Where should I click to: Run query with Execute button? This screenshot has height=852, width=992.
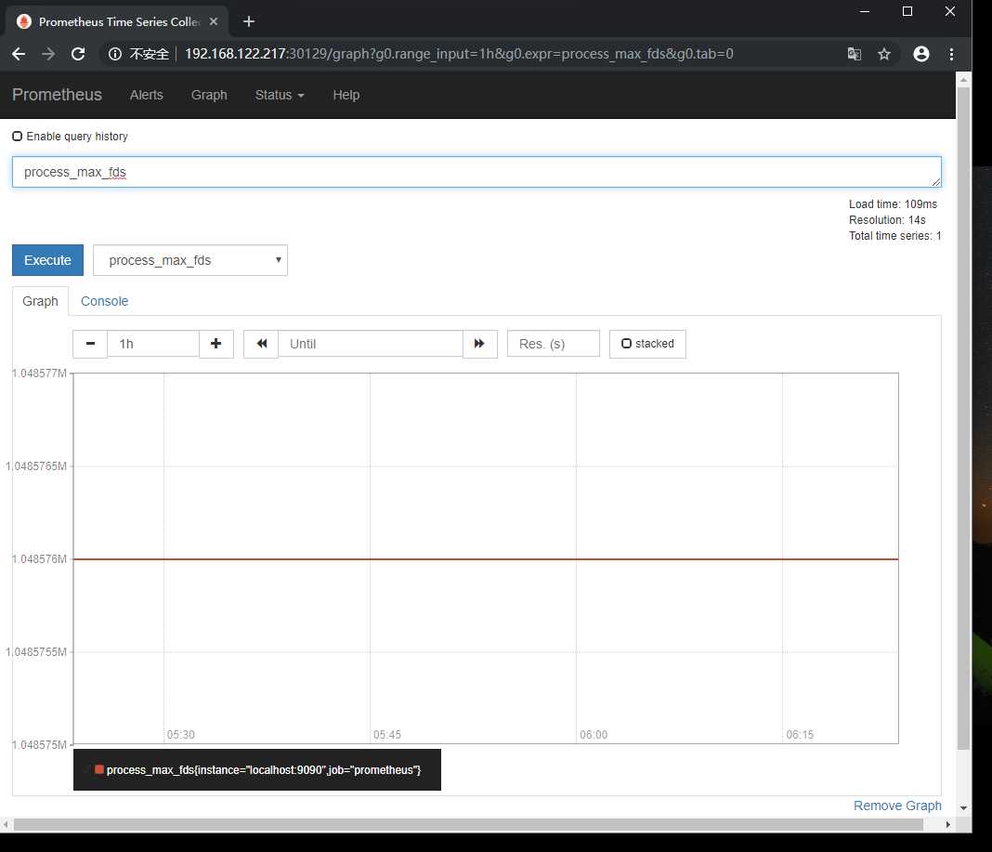click(x=47, y=260)
